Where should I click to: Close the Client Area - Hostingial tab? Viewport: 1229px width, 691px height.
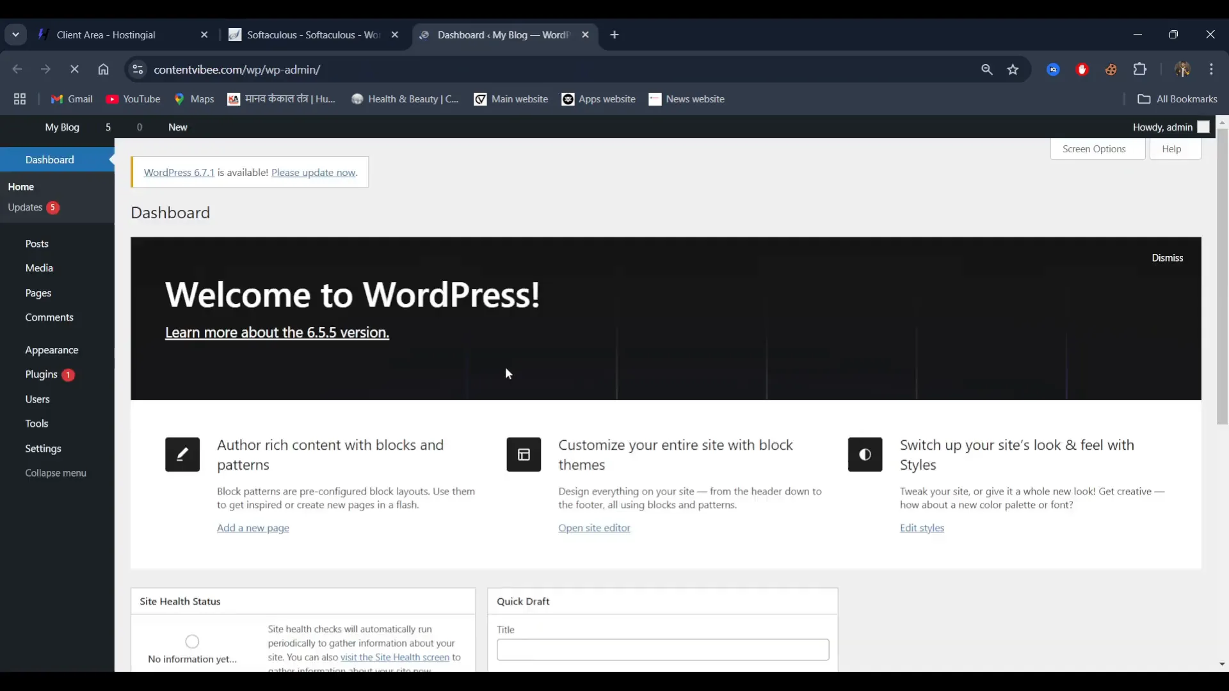[204, 35]
